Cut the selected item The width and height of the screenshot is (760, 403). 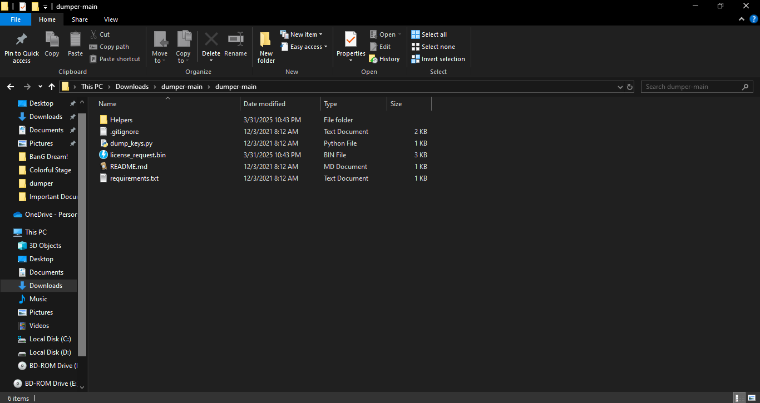pyautogui.click(x=100, y=34)
